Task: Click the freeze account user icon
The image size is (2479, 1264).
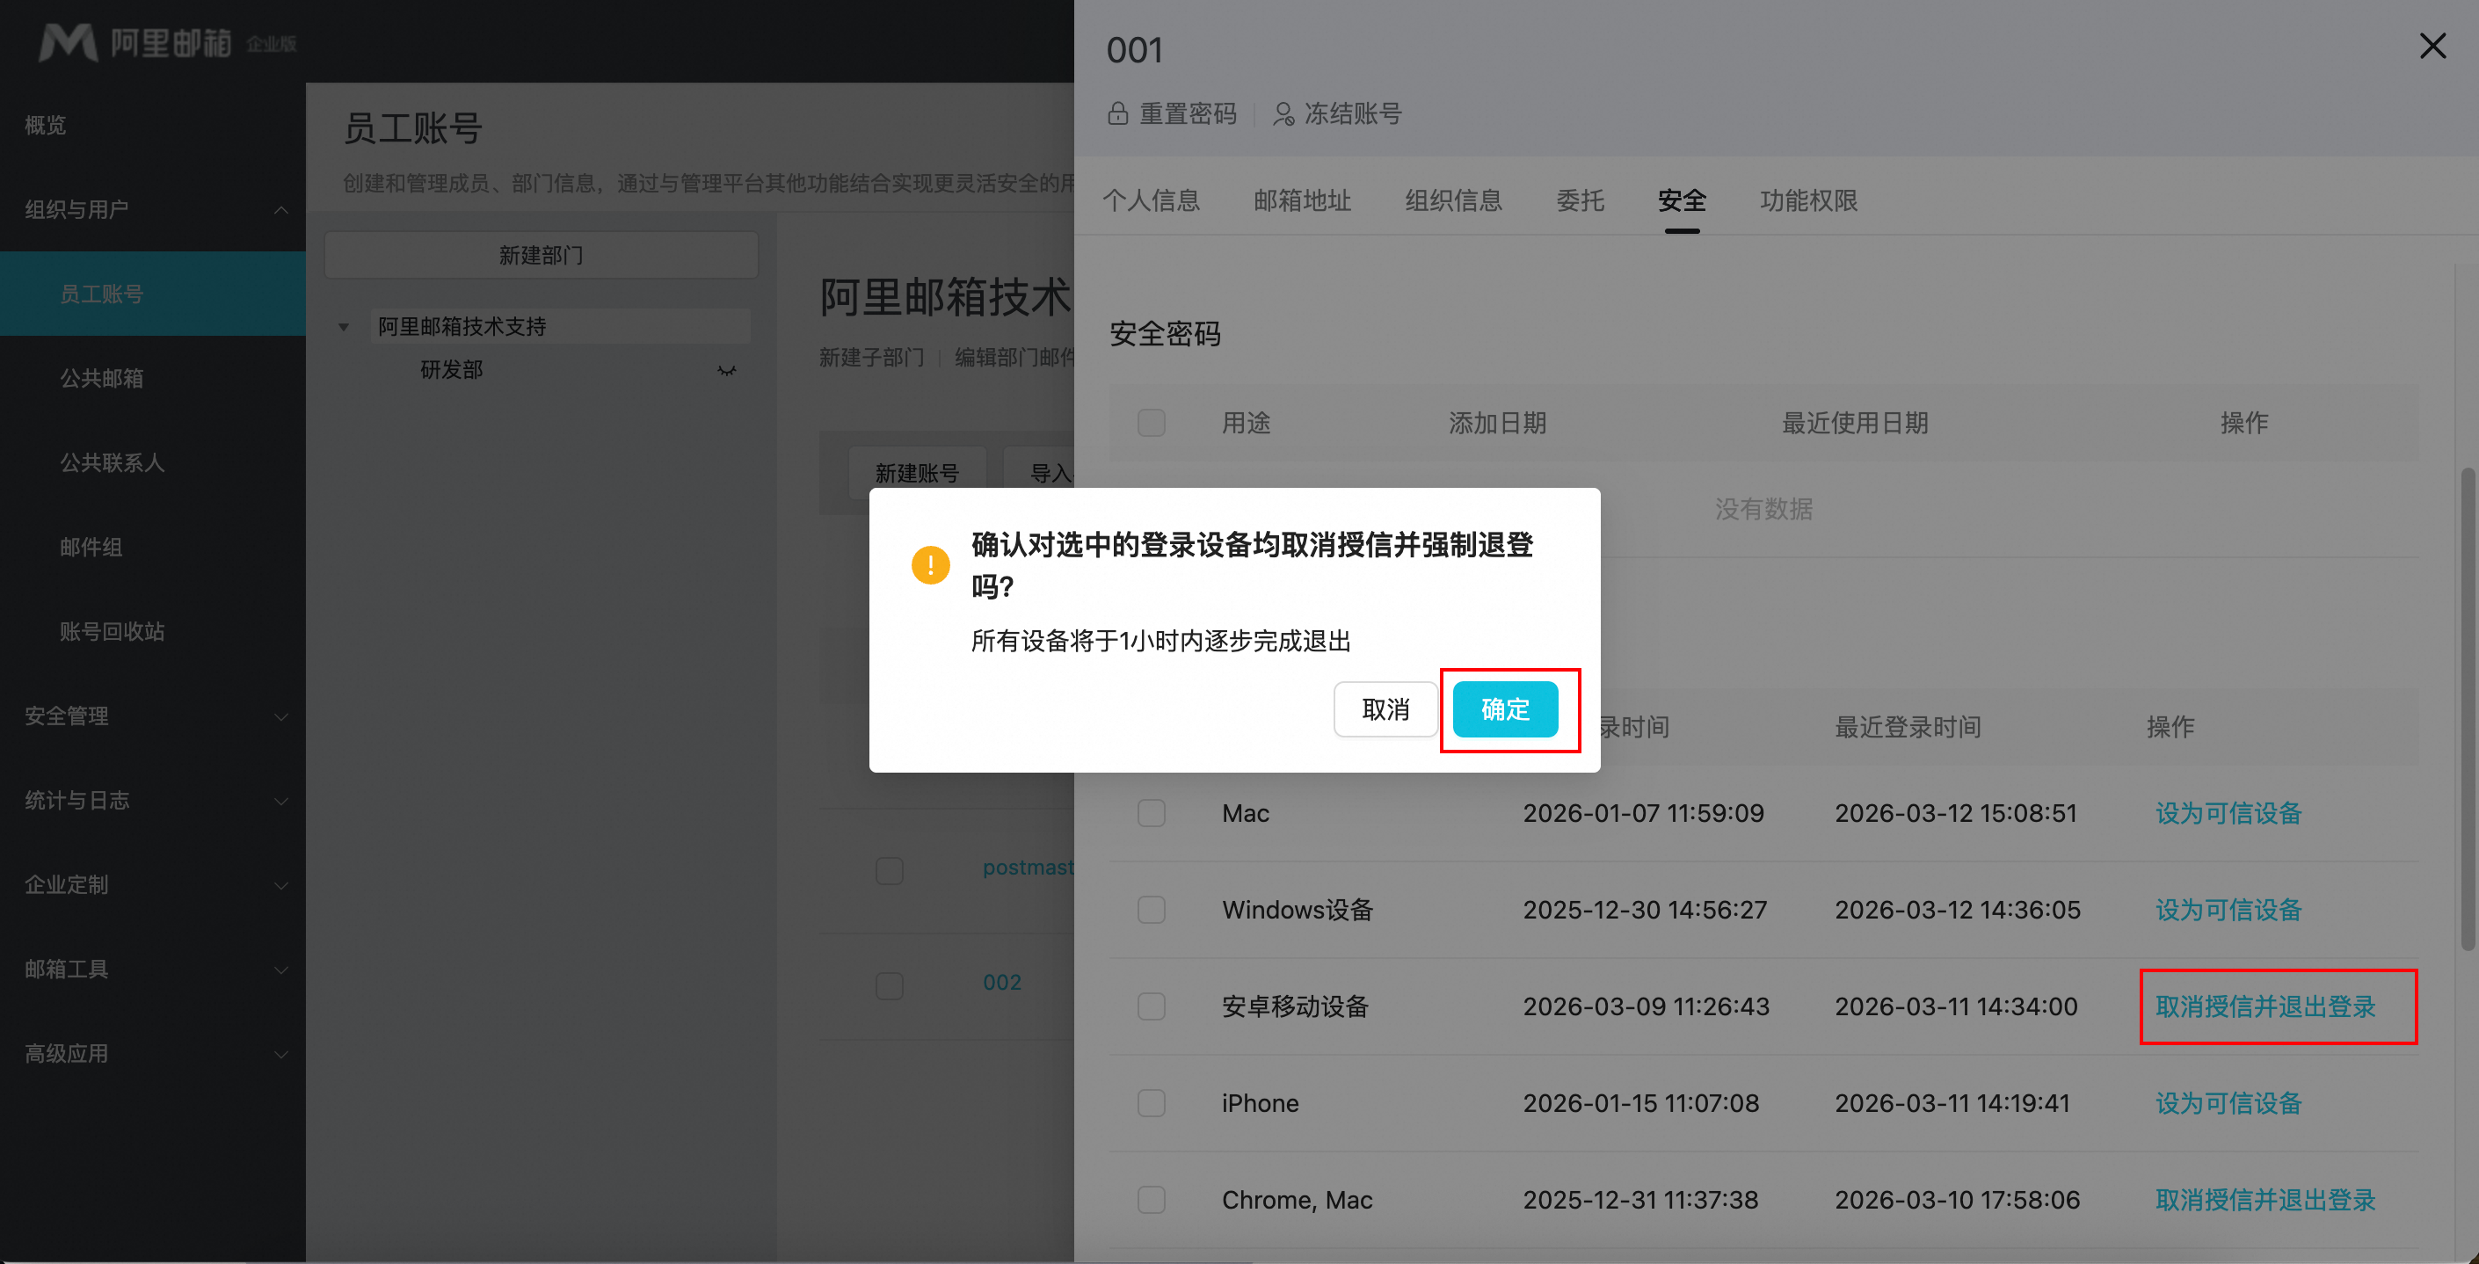Action: (1283, 114)
